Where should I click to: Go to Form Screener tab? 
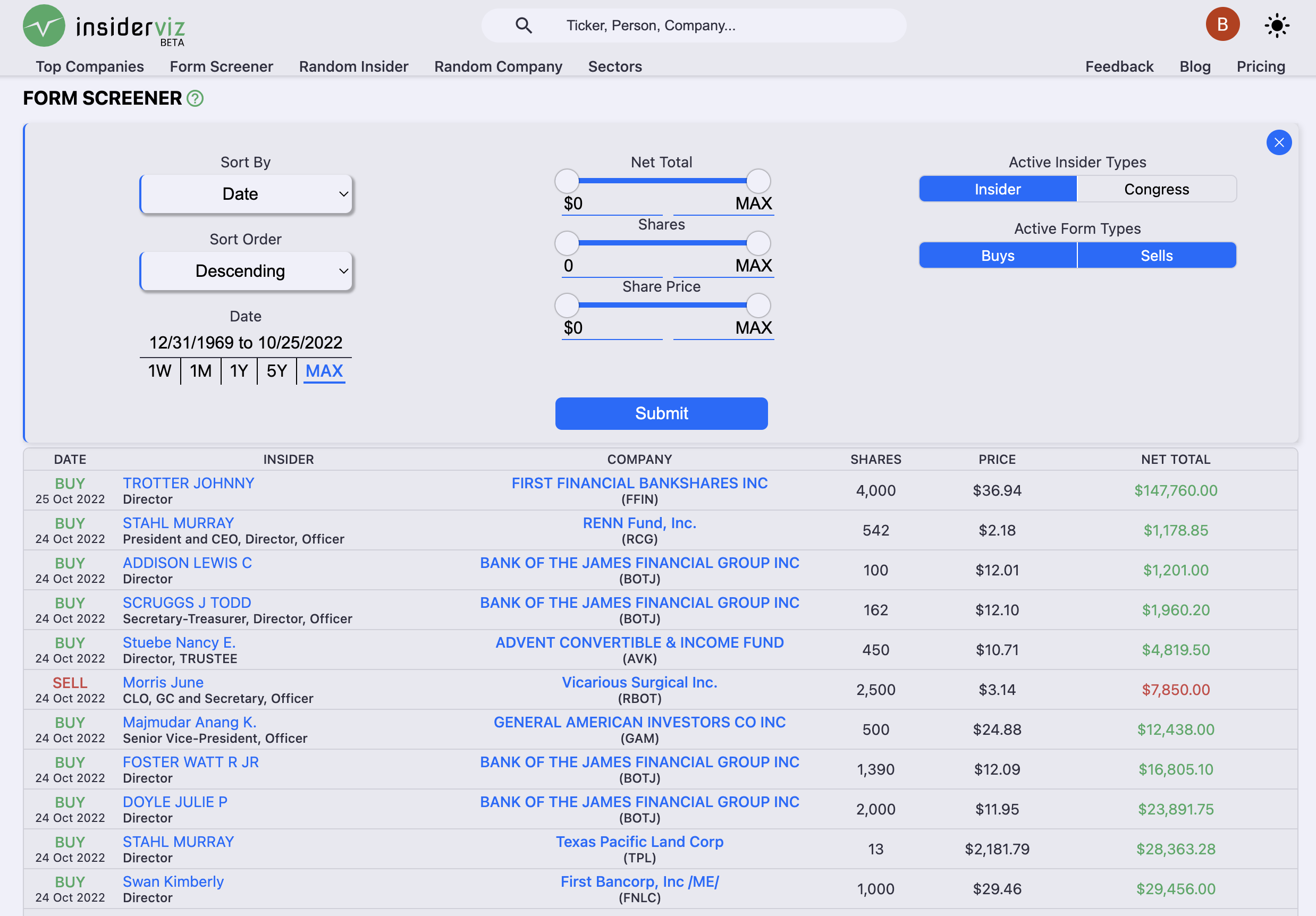[x=221, y=66]
